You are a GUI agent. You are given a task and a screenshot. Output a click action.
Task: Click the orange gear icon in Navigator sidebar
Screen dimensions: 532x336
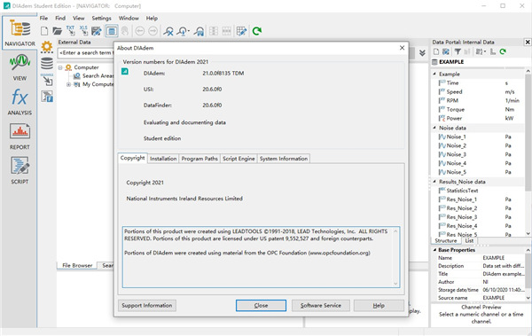(x=47, y=47)
